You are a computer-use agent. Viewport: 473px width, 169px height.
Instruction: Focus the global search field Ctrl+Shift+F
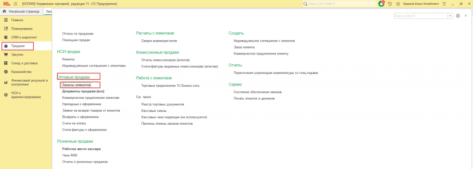pyautogui.click(x=340, y=4)
